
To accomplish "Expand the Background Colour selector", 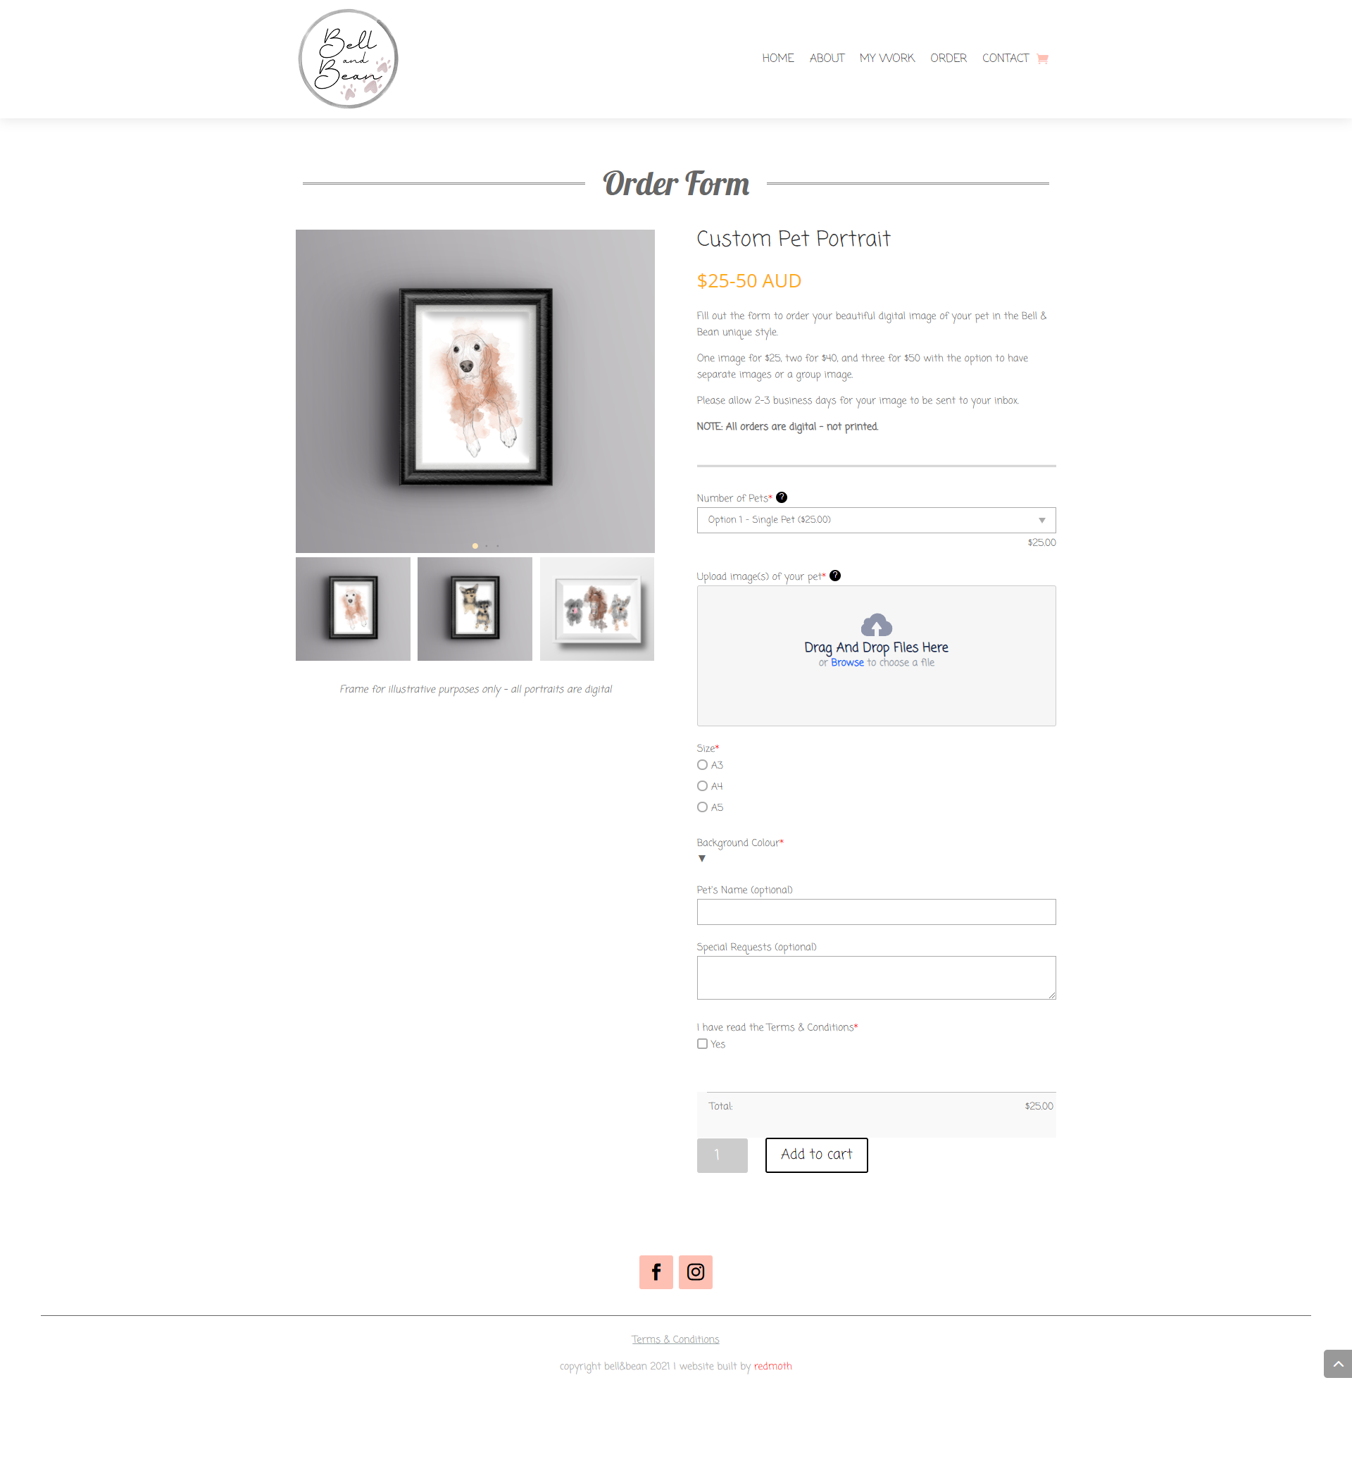I will pyautogui.click(x=701, y=859).
